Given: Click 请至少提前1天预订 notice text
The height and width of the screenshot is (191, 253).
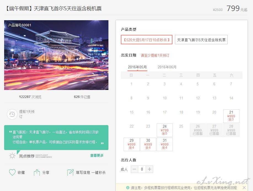Looking at the screenshot, I should pyautogui.click(x=155, y=55).
